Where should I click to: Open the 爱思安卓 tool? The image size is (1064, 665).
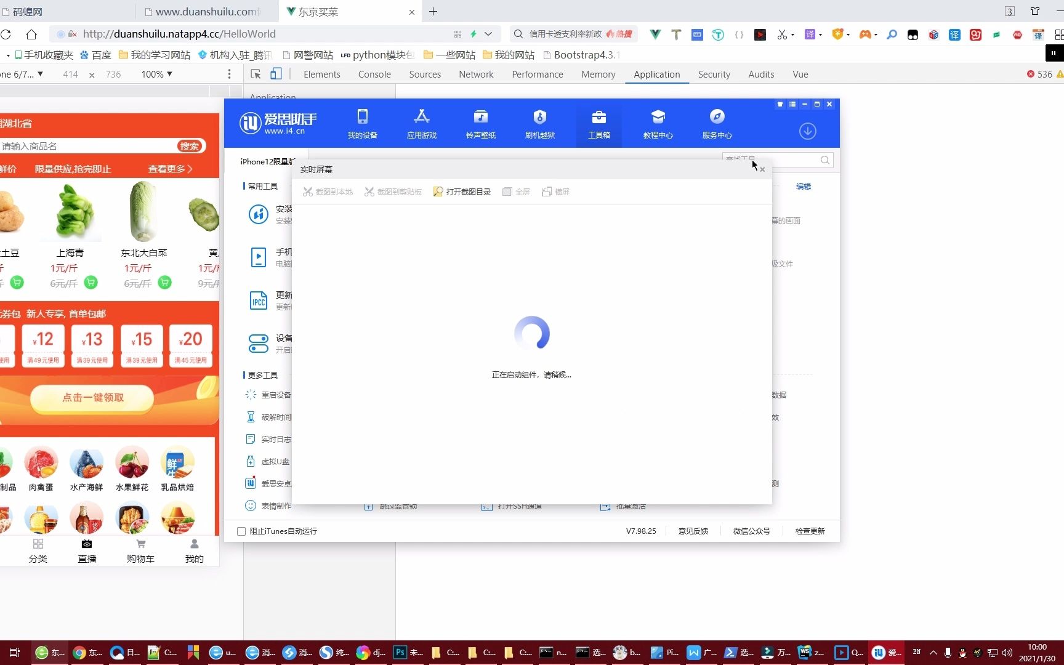(x=275, y=483)
